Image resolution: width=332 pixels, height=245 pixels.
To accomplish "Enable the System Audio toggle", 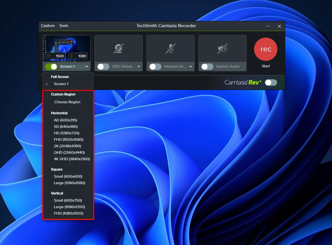I will [x=207, y=66].
